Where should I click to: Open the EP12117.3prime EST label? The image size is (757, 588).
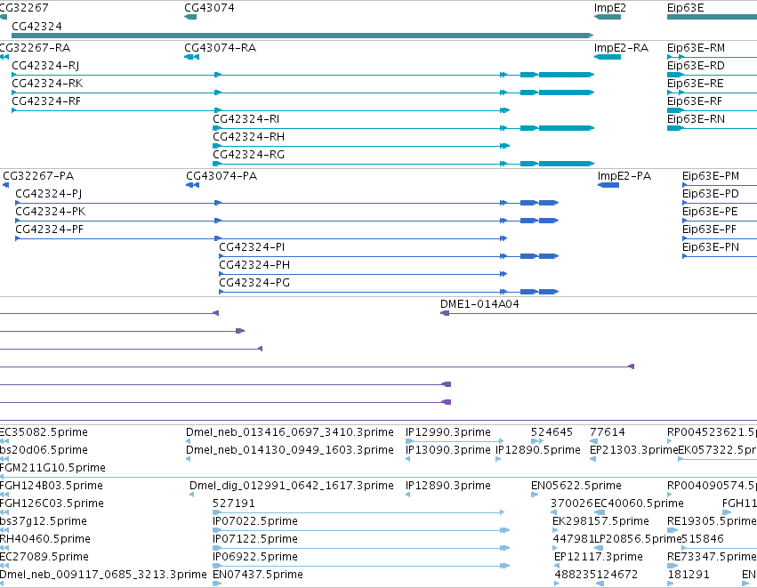pos(599,558)
